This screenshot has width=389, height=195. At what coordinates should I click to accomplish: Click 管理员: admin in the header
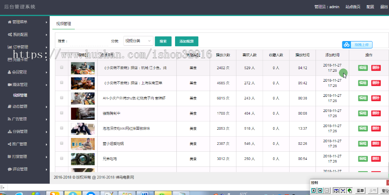pyautogui.click(x=327, y=7)
